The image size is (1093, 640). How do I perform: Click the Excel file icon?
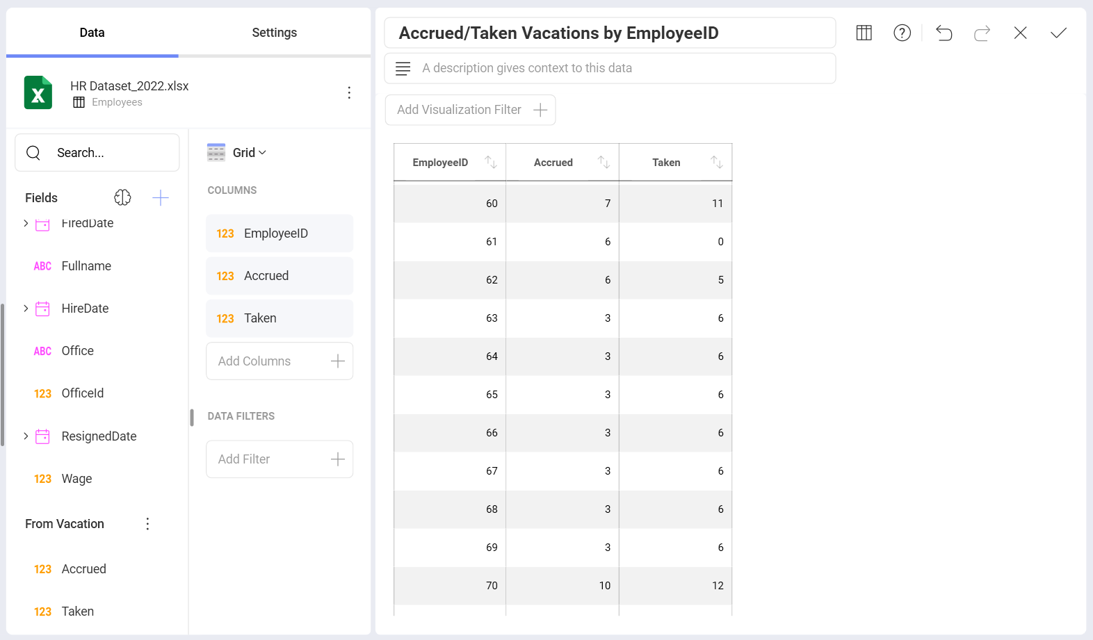(38, 93)
